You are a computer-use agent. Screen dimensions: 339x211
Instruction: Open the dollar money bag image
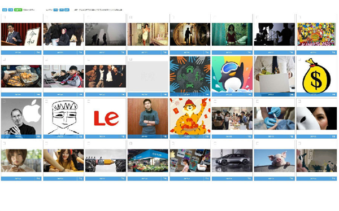[x=316, y=76]
